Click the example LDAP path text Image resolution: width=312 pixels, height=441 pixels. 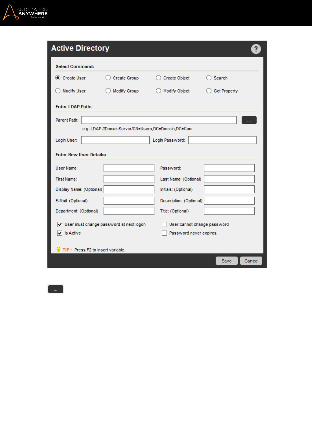click(137, 129)
